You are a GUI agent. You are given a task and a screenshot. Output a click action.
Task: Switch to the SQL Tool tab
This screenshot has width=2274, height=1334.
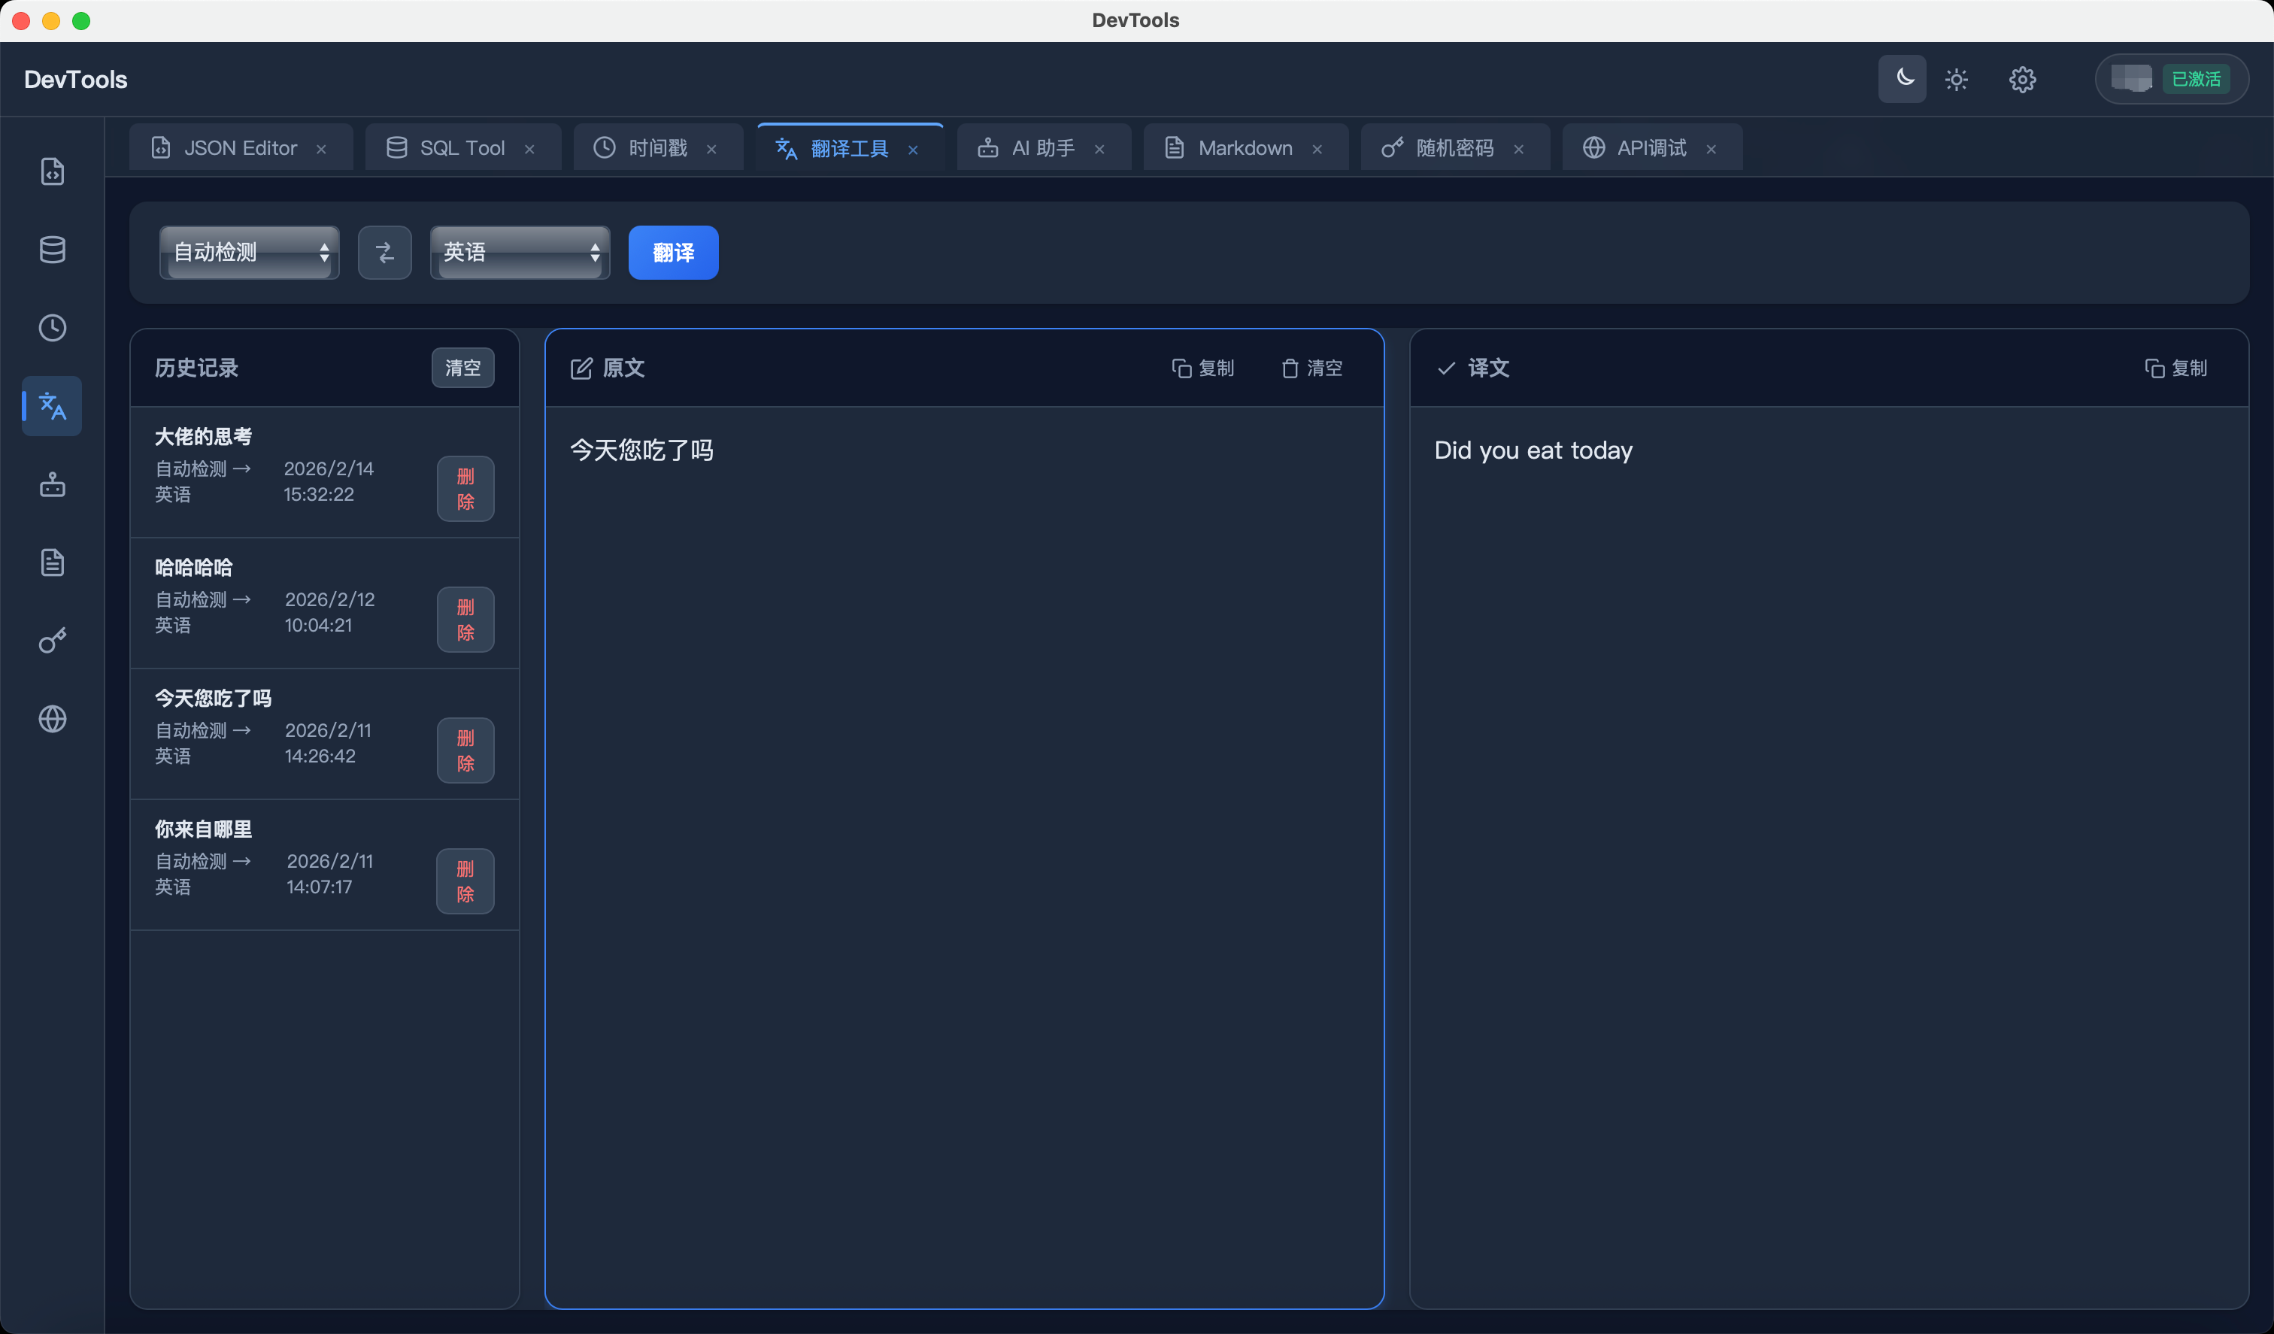(x=461, y=148)
